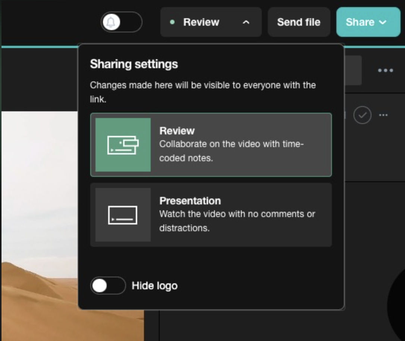405x341 pixels.
Task: Open the small three-dot comment options
Action: 383,115
